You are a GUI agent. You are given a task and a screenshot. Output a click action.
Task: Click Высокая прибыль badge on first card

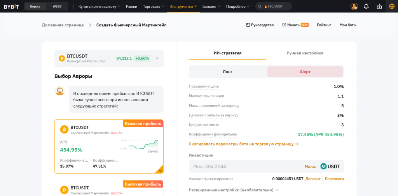point(143,123)
